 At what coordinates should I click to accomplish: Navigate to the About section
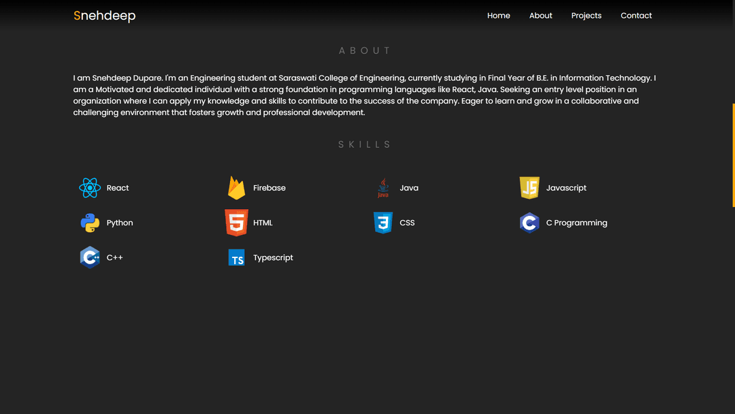pos(540,15)
